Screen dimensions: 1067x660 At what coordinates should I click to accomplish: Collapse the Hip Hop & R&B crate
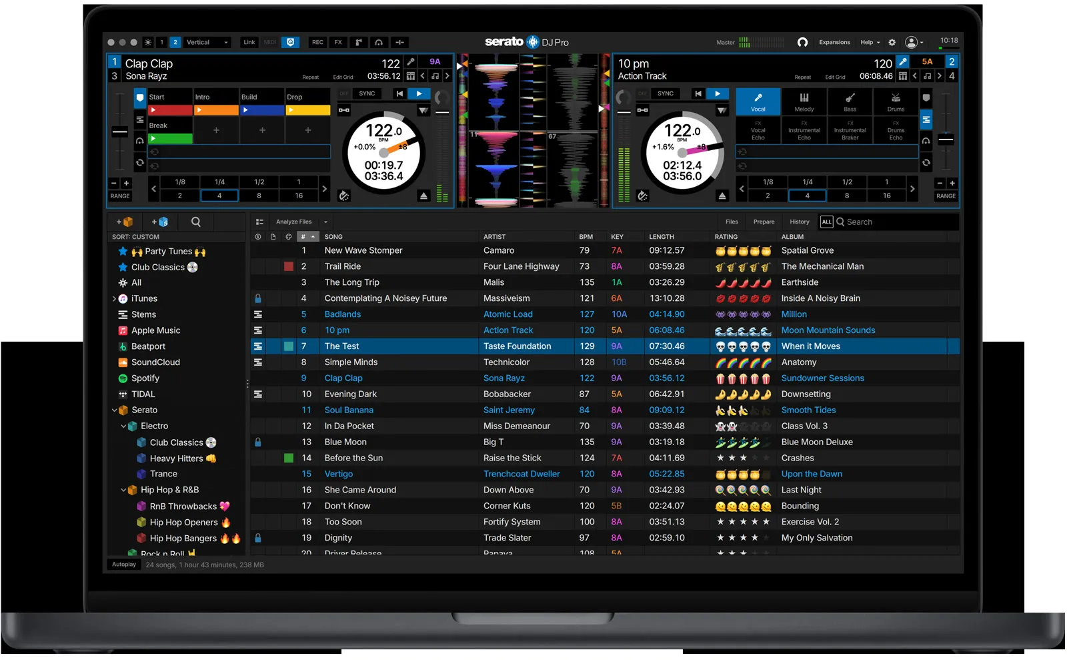coord(123,490)
